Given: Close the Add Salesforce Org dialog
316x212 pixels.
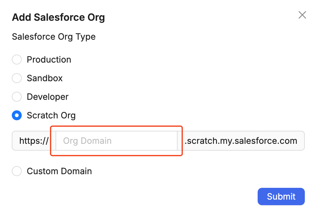Looking at the screenshot, I should (302, 15).
